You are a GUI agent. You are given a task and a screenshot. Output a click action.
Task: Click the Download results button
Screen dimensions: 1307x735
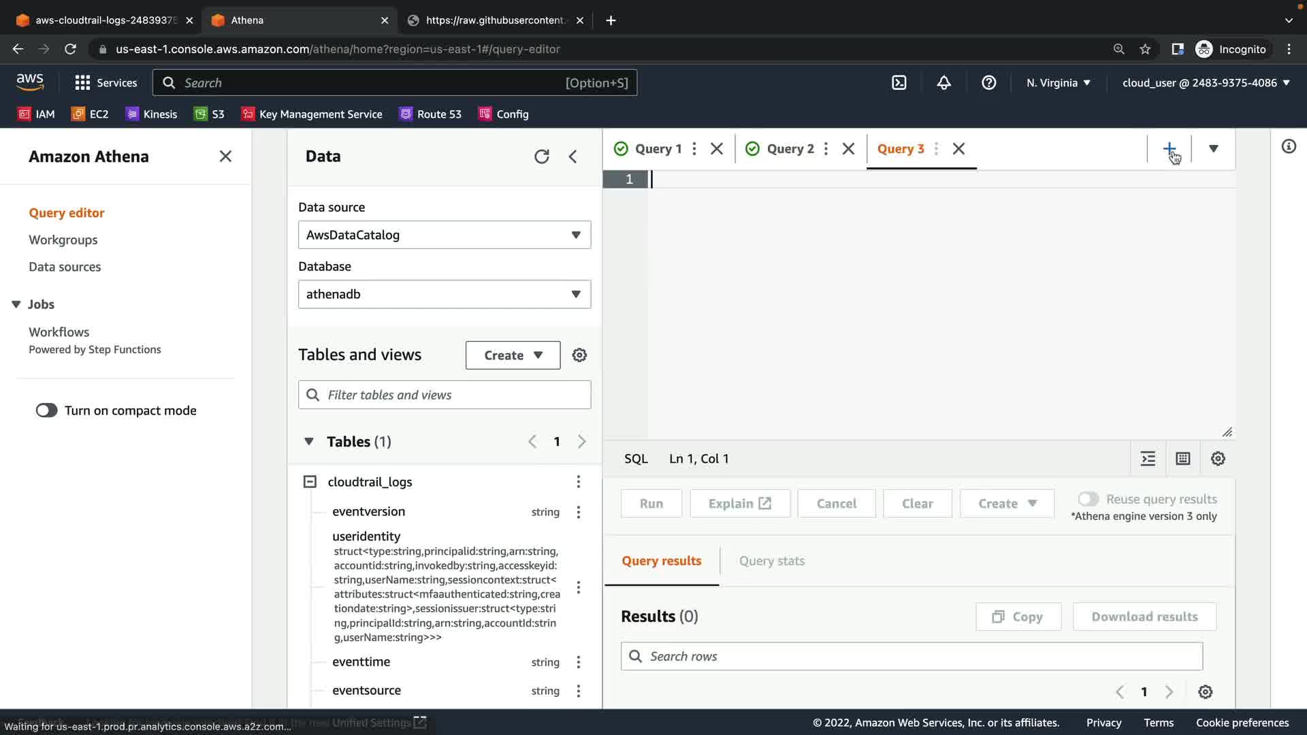tap(1144, 617)
